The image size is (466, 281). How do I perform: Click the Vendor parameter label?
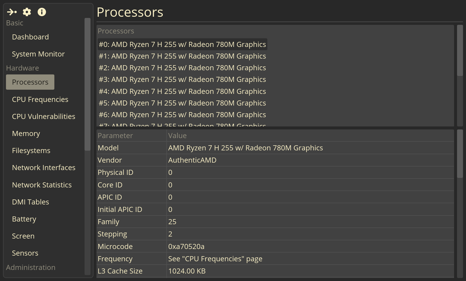pyautogui.click(x=110, y=160)
